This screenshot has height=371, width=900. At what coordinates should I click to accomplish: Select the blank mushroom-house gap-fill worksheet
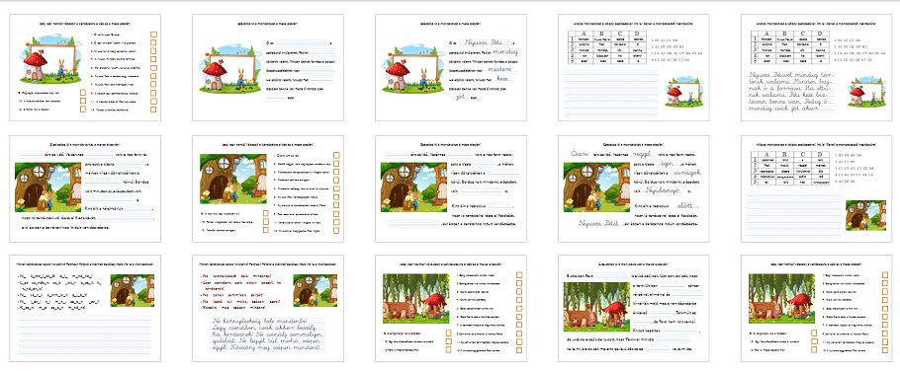point(268,67)
